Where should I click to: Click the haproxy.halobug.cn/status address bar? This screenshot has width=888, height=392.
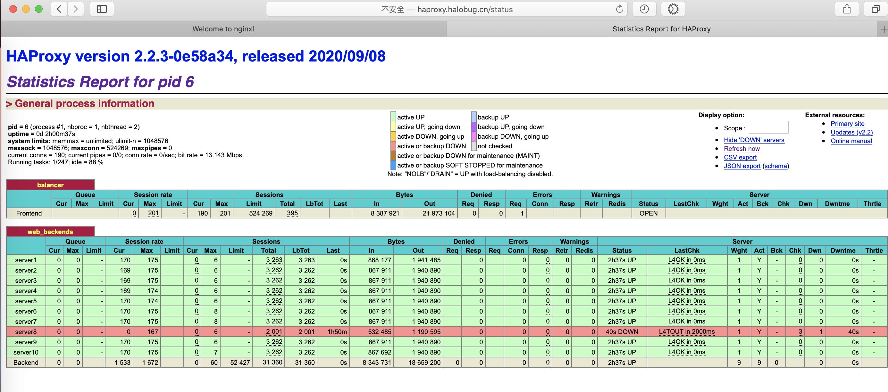(447, 9)
